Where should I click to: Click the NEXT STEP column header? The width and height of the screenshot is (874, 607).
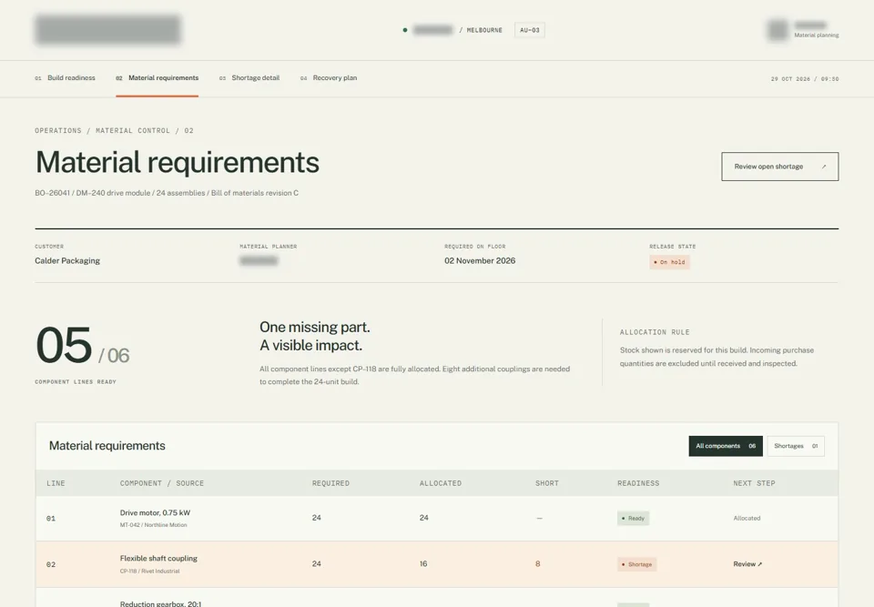click(x=754, y=483)
